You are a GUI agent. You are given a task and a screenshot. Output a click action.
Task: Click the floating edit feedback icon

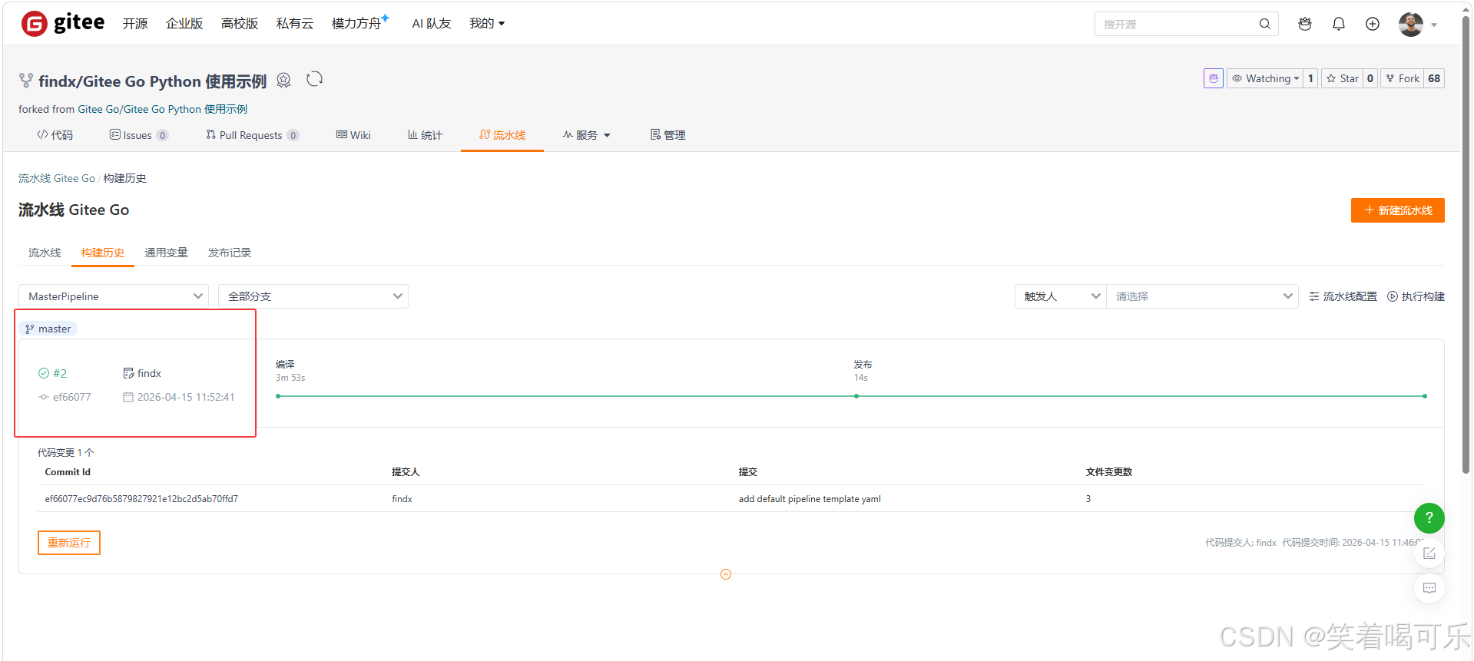point(1429,553)
